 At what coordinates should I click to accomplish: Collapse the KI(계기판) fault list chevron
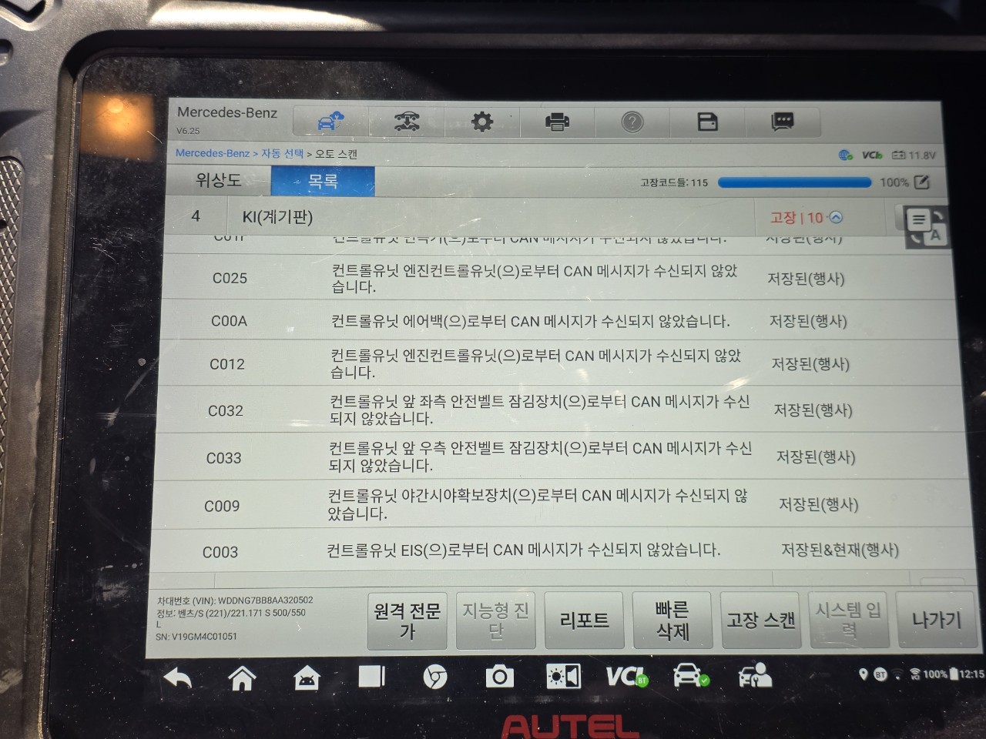(x=837, y=218)
